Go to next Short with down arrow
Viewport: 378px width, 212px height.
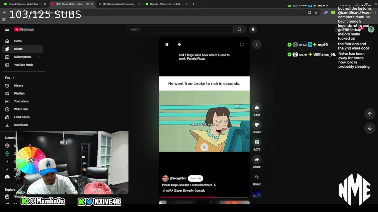370,128
